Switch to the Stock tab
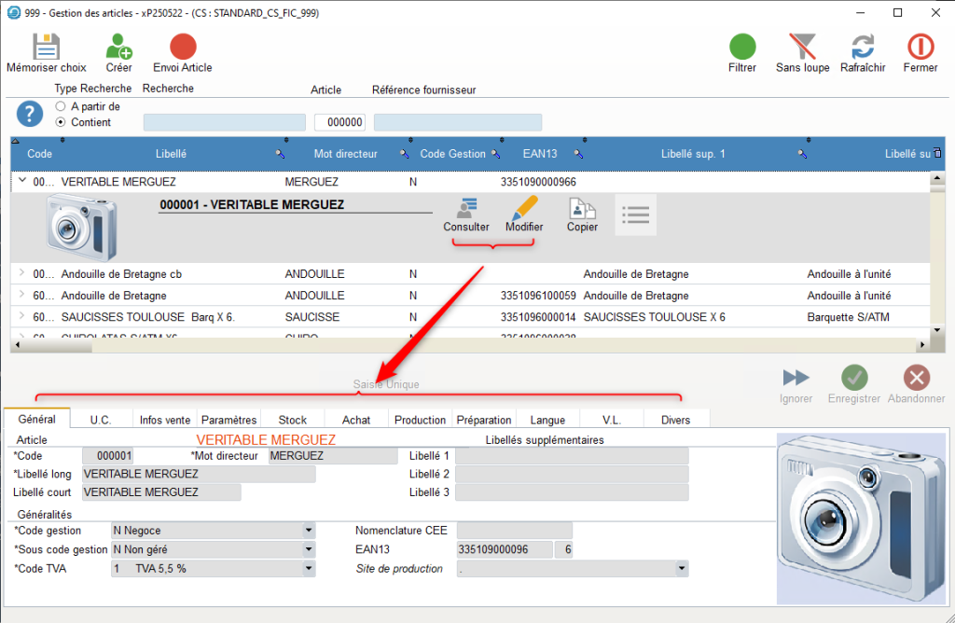This screenshot has width=955, height=623. tap(293, 420)
